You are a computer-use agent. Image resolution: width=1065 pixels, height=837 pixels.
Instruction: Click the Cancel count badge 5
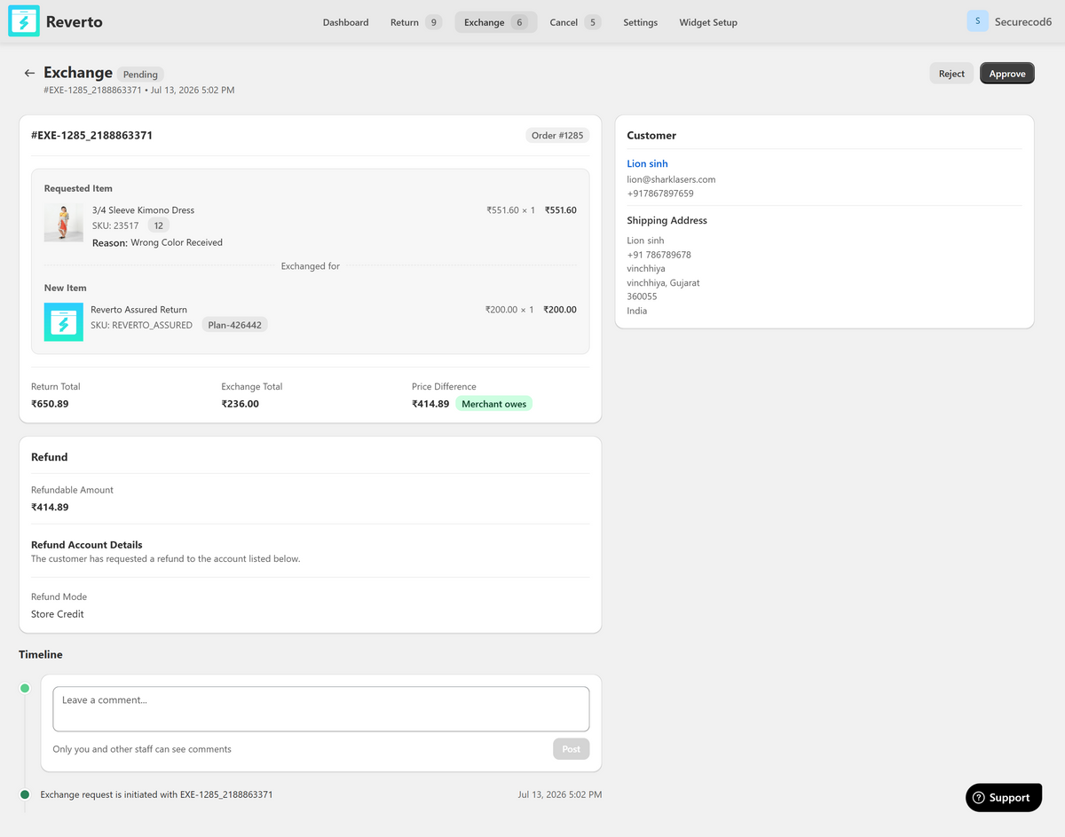(592, 22)
